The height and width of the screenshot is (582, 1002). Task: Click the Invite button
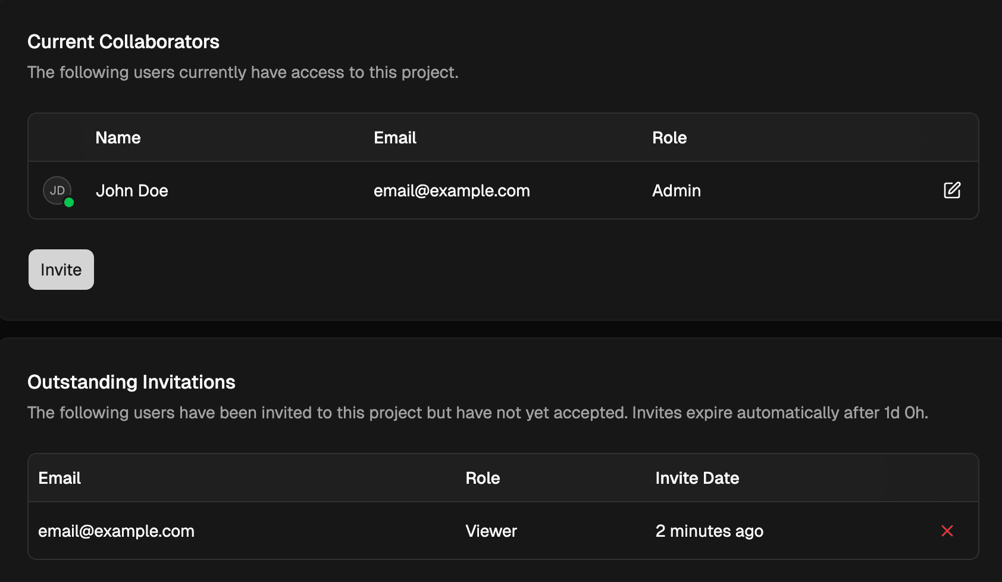coord(61,269)
